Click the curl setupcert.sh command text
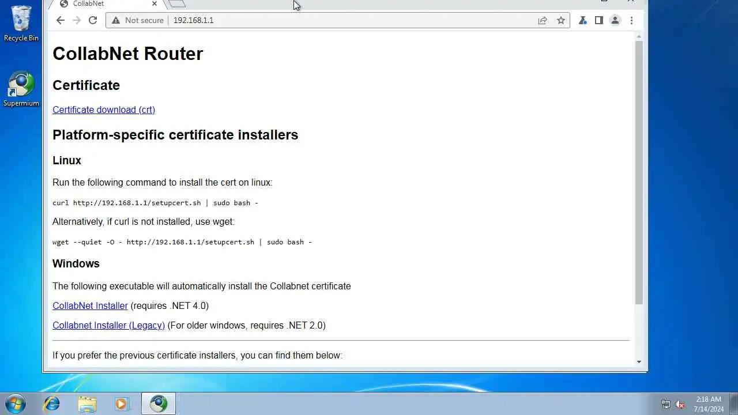 155,203
